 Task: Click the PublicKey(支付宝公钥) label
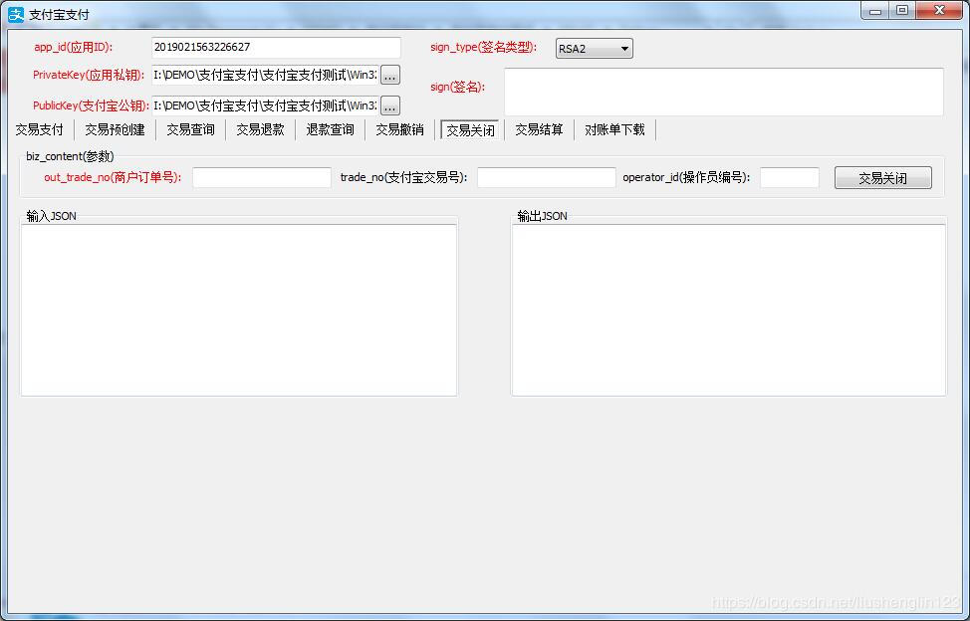[x=91, y=105]
